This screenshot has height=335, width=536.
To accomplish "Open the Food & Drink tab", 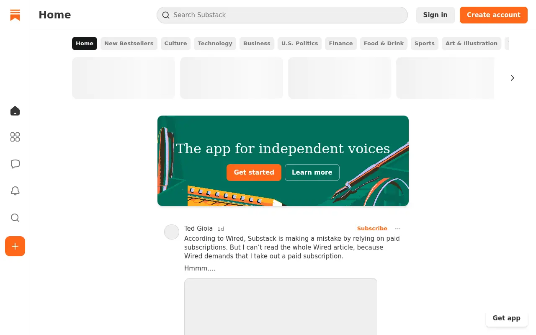I will click(x=384, y=44).
